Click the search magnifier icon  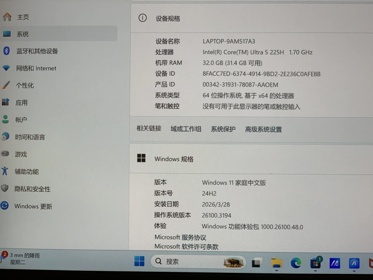tap(159, 261)
